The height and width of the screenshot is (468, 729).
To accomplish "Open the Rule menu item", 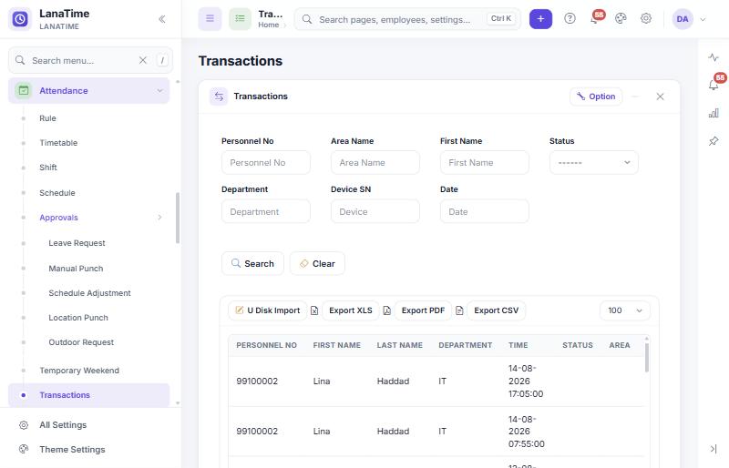I will pyautogui.click(x=47, y=118).
